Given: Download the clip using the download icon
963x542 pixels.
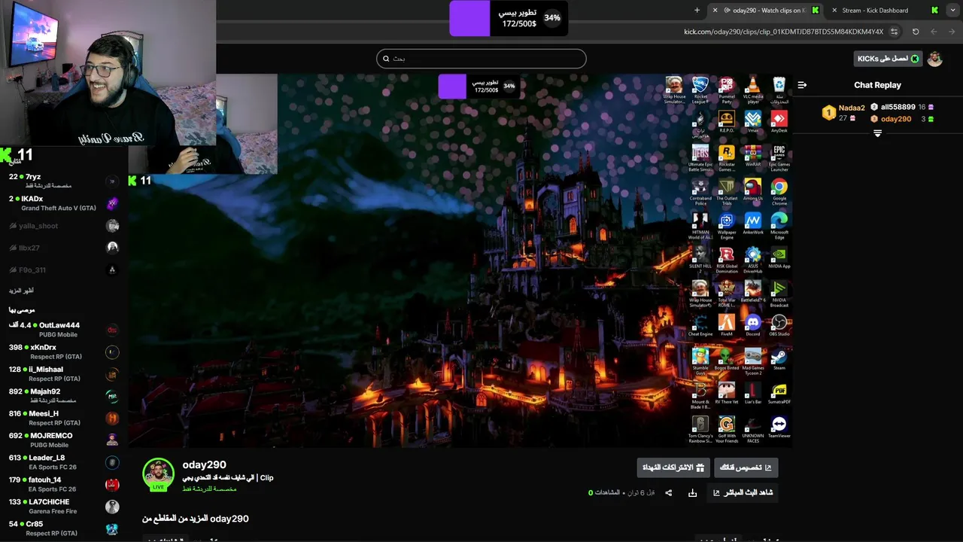Looking at the screenshot, I should 692,493.
